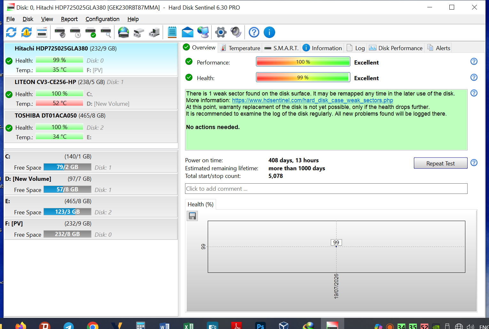The image size is (489, 329).
Task: Open configuration via the gear icon
Action: tap(221, 32)
